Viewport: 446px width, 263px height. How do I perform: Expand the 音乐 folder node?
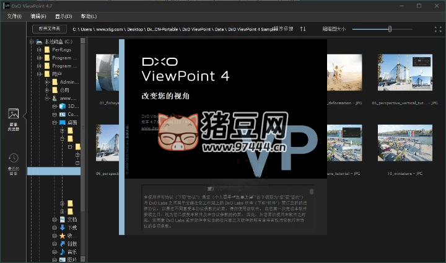(x=55, y=252)
